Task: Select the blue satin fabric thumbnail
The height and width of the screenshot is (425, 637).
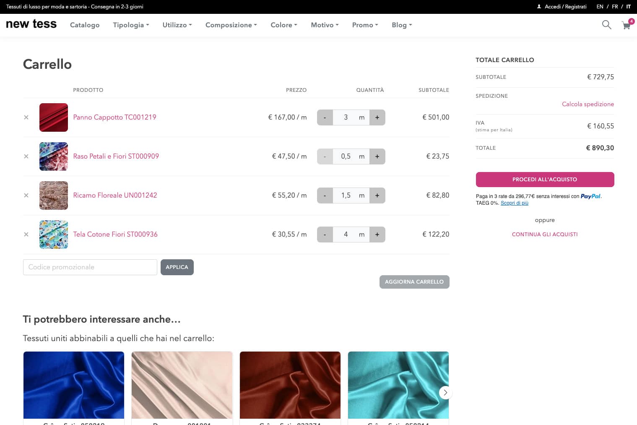Action: tap(74, 385)
